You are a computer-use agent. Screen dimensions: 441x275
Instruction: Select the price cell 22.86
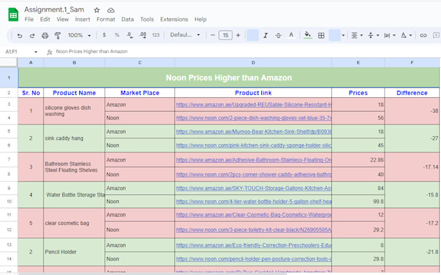point(358,160)
